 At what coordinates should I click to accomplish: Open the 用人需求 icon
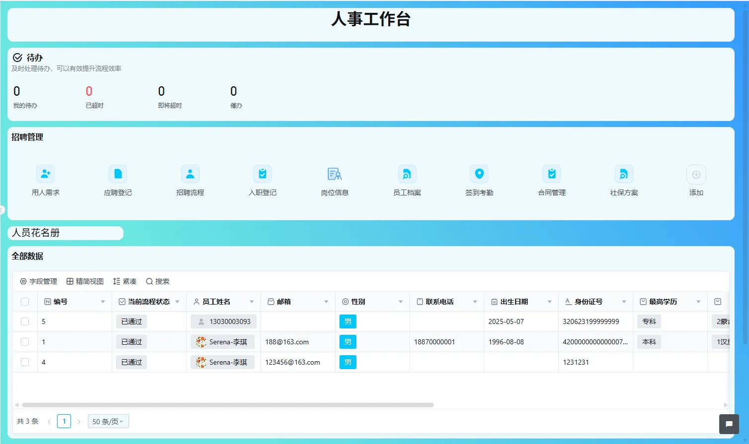[x=45, y=180]
